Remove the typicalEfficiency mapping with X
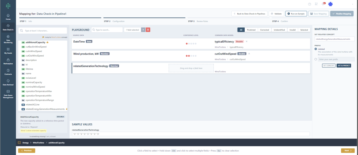The width and height of the screenshot is (358, 155). pos(246,41)
